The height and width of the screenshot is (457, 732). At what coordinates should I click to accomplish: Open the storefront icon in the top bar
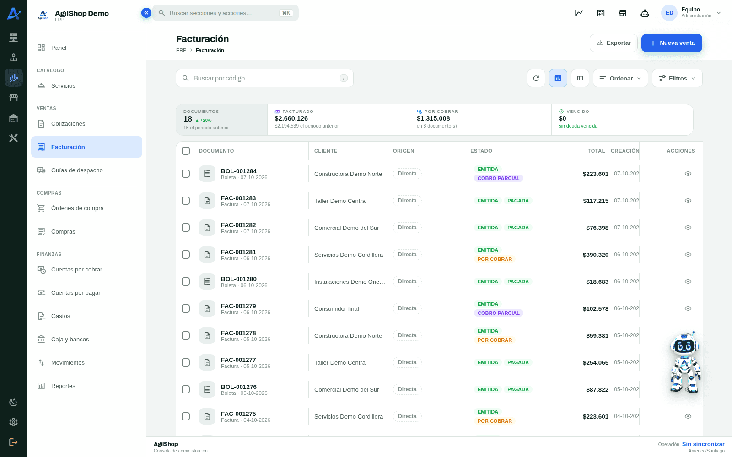(623, 13)
